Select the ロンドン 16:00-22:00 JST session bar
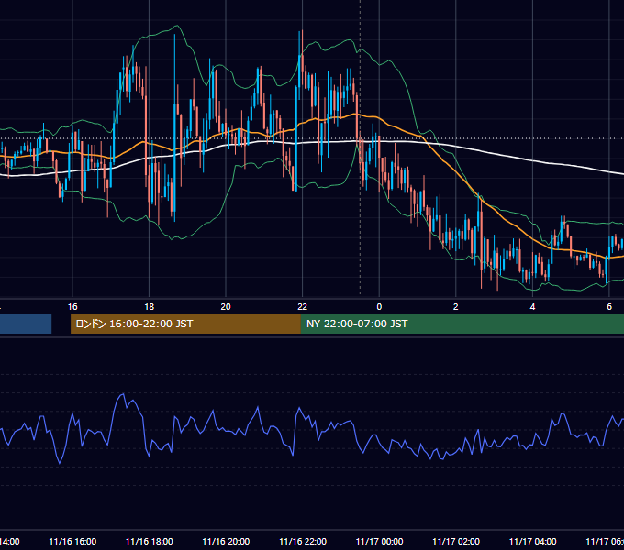Viewport: 624px width, 550px height. tap(185, 324)
